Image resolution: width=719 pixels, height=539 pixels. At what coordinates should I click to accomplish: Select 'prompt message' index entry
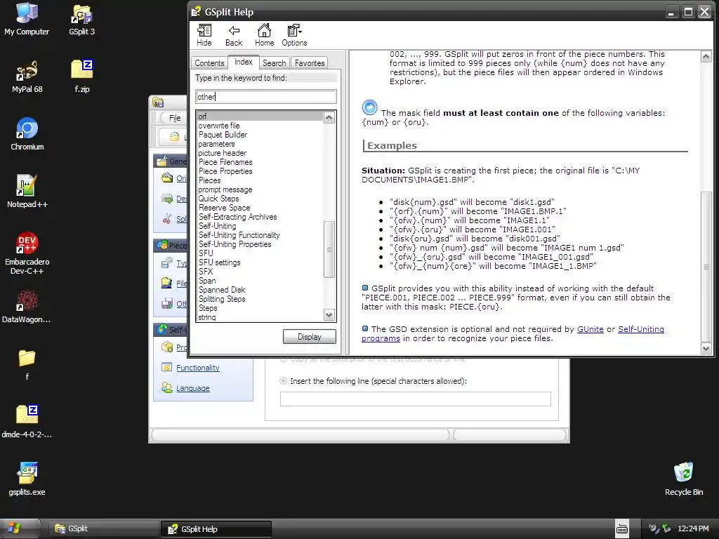tap(225, 189)
